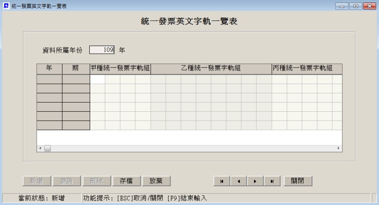Click the 存檔 (save) button
The image size is (379, 205).
pos(126,181)
